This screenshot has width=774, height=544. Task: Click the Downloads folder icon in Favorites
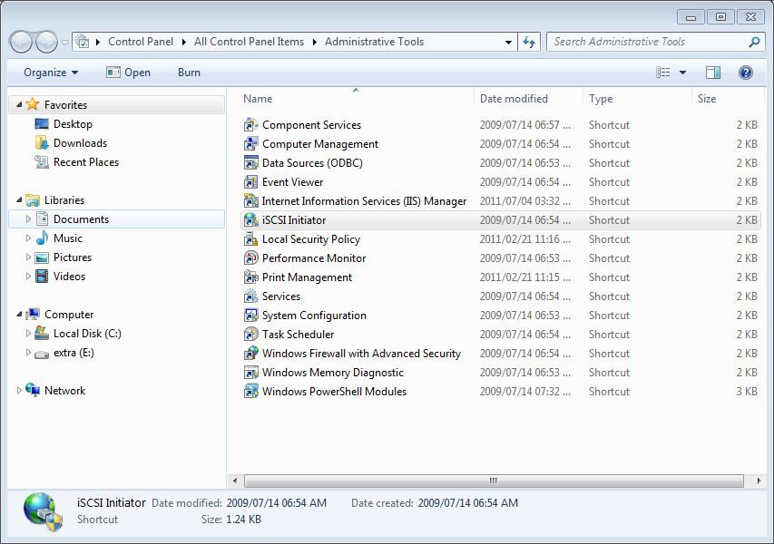pos(42,143)
